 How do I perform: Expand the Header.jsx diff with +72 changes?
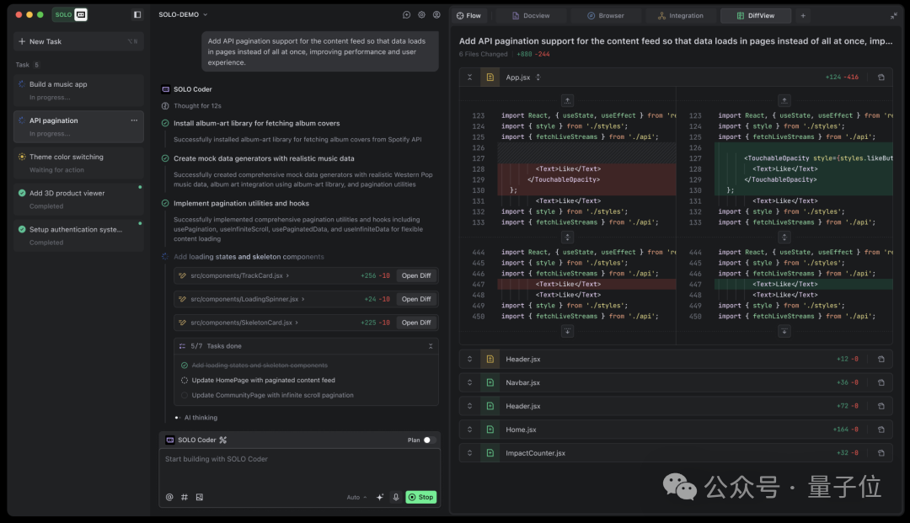[x=469, y=406]
